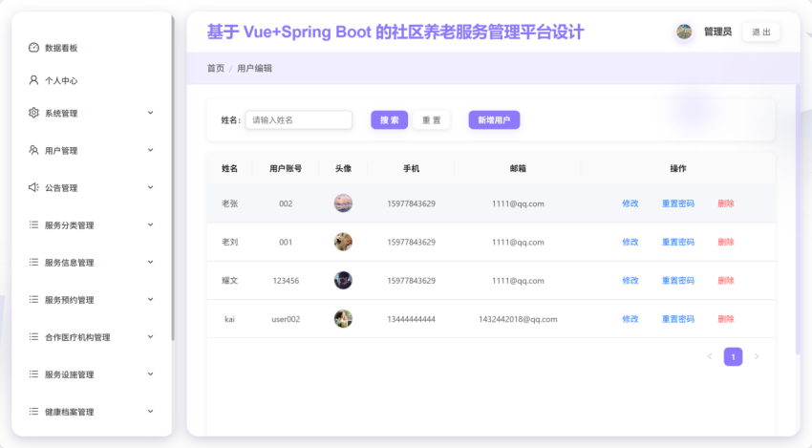Expand the 系统管理 chevron

150,113
